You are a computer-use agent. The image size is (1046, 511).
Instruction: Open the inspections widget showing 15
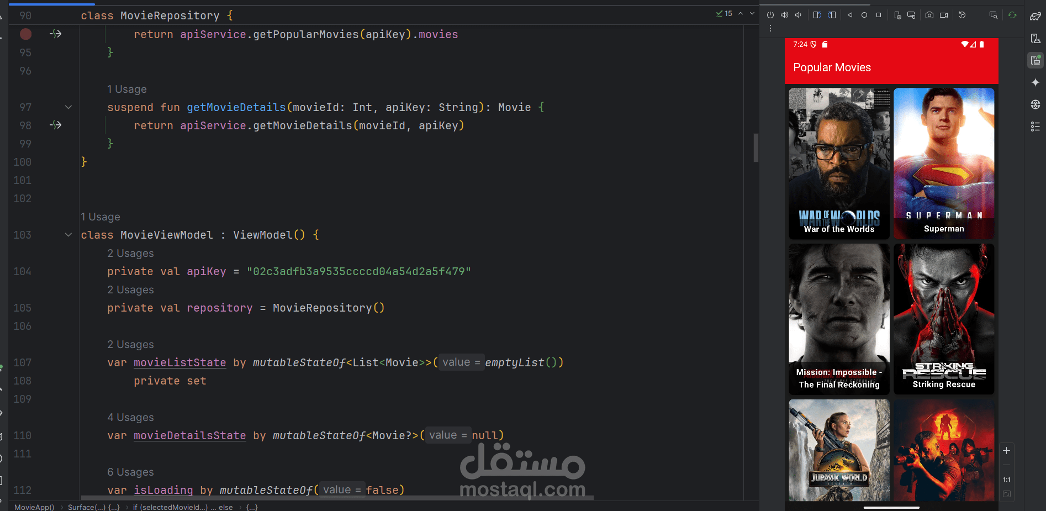click(x=724, y=14)
